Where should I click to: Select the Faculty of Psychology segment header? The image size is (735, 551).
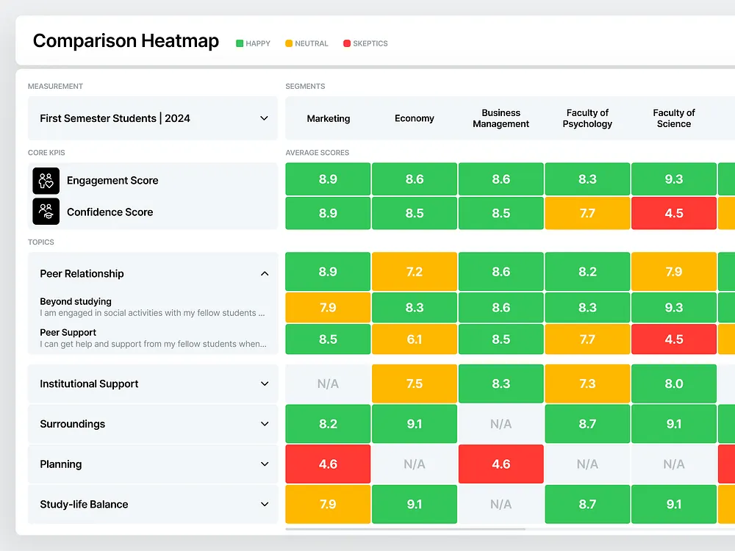pos(587,118)
